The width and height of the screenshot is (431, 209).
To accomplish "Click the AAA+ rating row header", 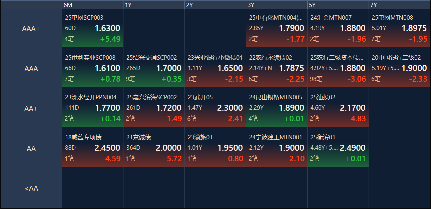I will (x=31, y=28).
